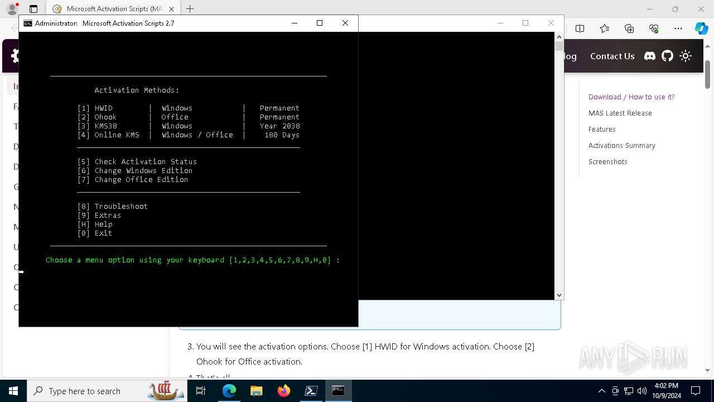Open a new Edge tab
Viewport: 714px width, 402px height.
point(190,9)
